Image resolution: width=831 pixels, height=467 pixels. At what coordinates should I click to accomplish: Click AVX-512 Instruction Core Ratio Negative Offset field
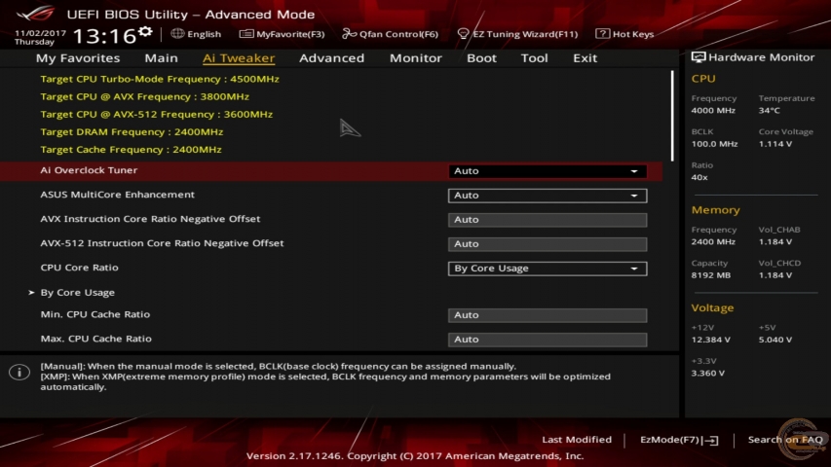[548, 244]
